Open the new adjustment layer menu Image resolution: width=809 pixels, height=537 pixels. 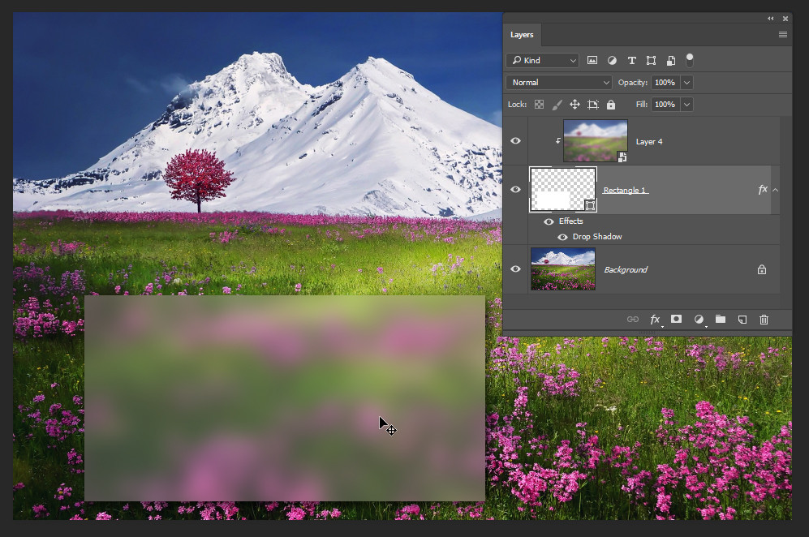(x=699, y=320)
